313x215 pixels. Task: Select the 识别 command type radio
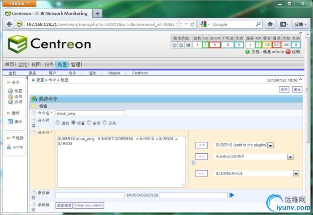coord(105,122)
